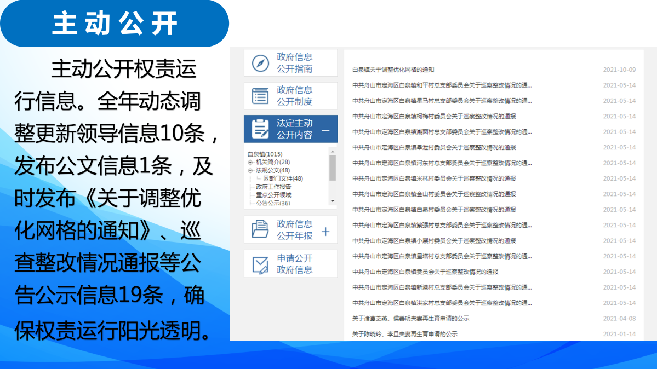Select 区部门文件(48) in the tree
The width and height of the screenshot is (657, 369).
tap(283, 178)
